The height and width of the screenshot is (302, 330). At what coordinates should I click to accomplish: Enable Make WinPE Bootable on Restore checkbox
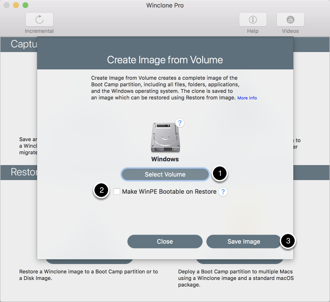(117, 191)
